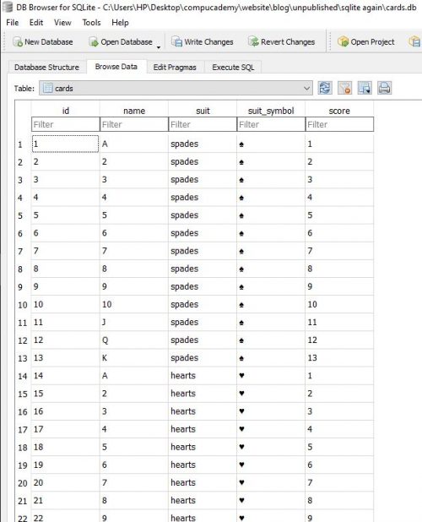This screenshot has height=522, width=422.
Task: Click the name cell 'K' in row 13
Action: click(x=134, y=358)
